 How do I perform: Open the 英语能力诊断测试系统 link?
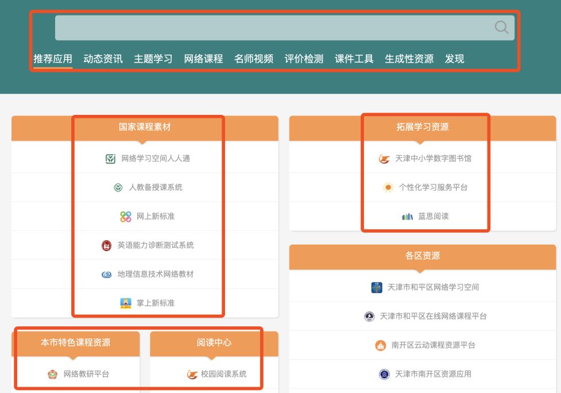coord(156,245)
